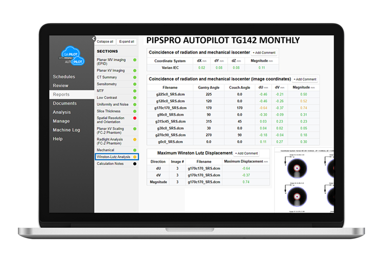383x255 pixels.
Task: Select MTF section
Action: (116, 91)
